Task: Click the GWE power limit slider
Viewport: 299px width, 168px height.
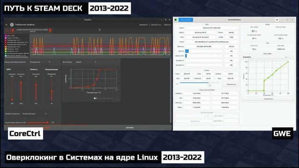Action: click(199, 83)
